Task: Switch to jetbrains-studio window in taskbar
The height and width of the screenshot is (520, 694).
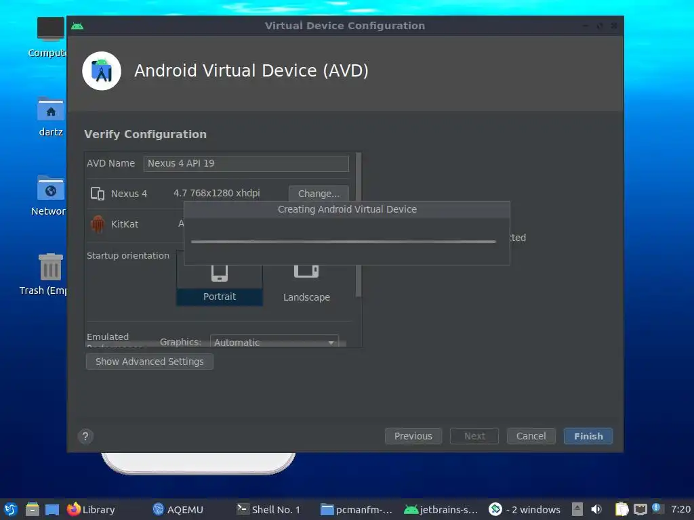Action: [x=441, y=509]
